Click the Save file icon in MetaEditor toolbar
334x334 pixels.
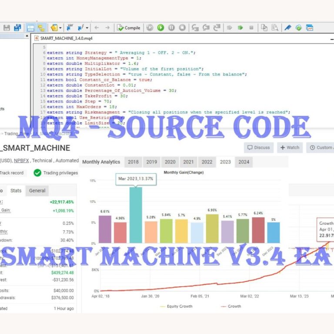pos(7,28)
